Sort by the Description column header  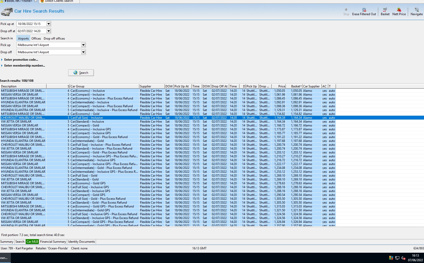coord(23,86)
